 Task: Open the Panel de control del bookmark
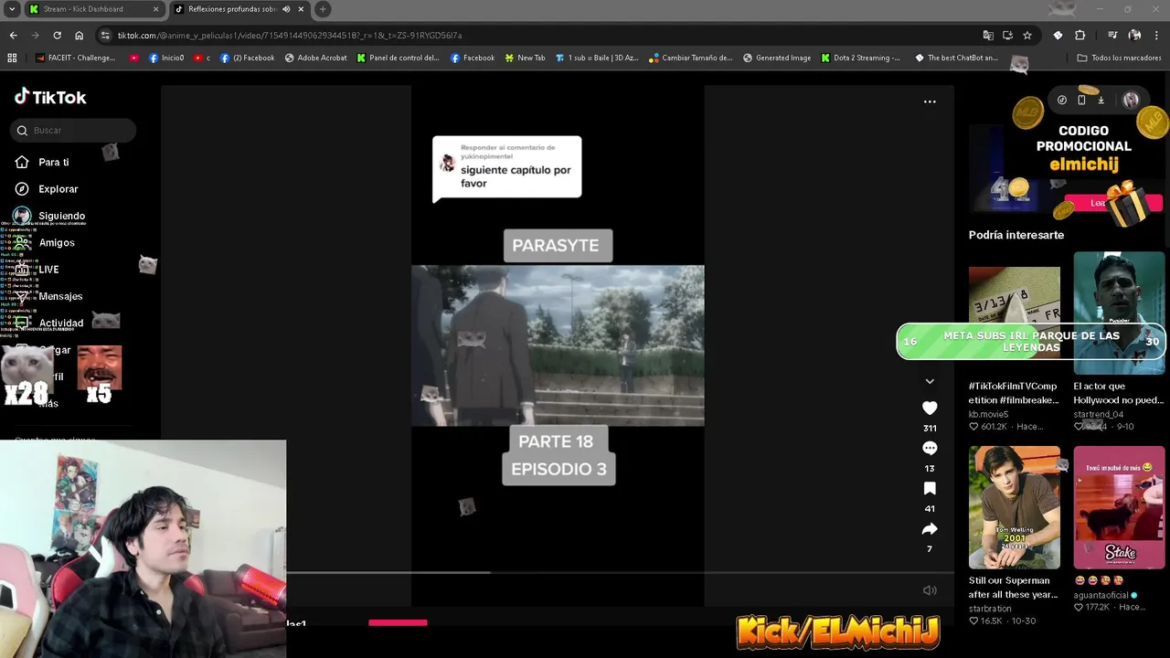[x=398, y=58]
